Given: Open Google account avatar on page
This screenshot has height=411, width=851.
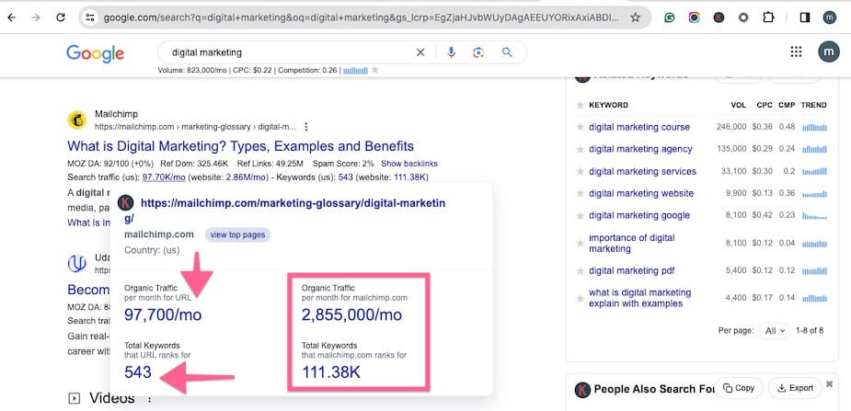Looking at the screenshot, I should coord(829,52).
